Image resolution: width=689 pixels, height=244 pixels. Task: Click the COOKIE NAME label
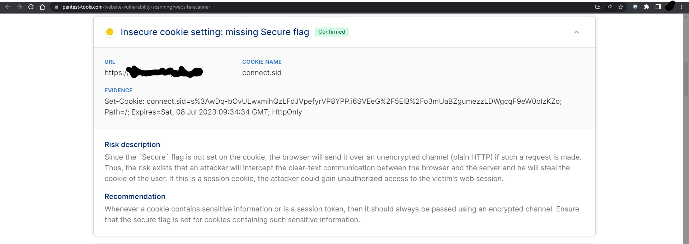pos(262,62)
